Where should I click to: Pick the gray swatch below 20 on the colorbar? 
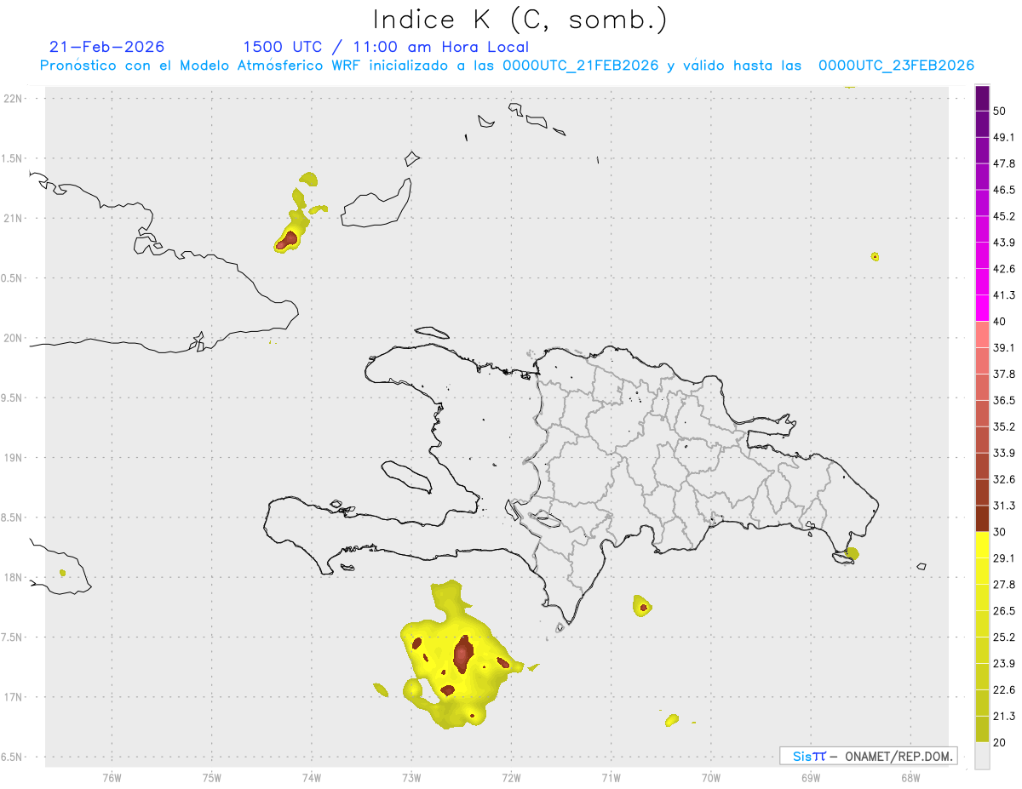[982, 755]
